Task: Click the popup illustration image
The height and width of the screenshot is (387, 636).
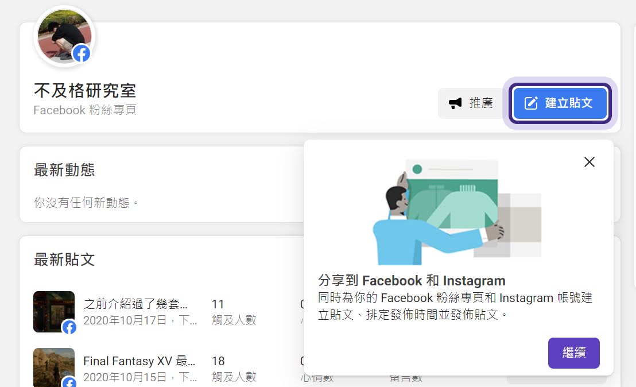Action: (457, 212)
